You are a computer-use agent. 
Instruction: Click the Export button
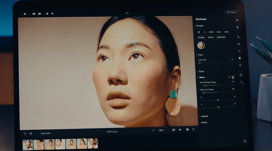coord(231,12)
